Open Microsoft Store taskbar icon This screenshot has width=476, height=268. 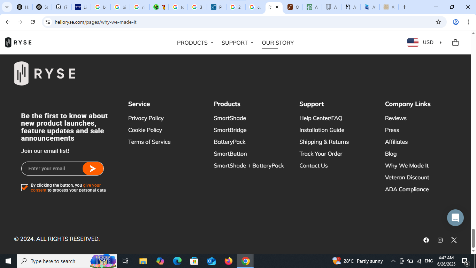[x=194, y=261]
